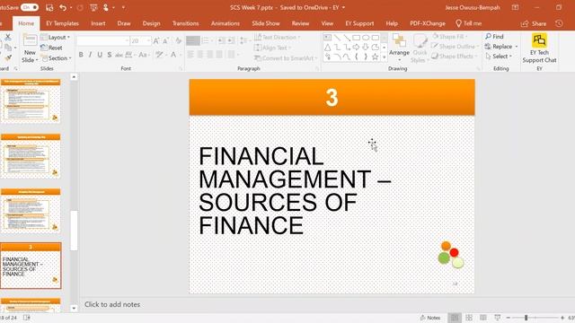This screenshot has width=575, height=323.
Task: Select the slide 18 thumbnail titled Financial Management
Action: (31, 266)
